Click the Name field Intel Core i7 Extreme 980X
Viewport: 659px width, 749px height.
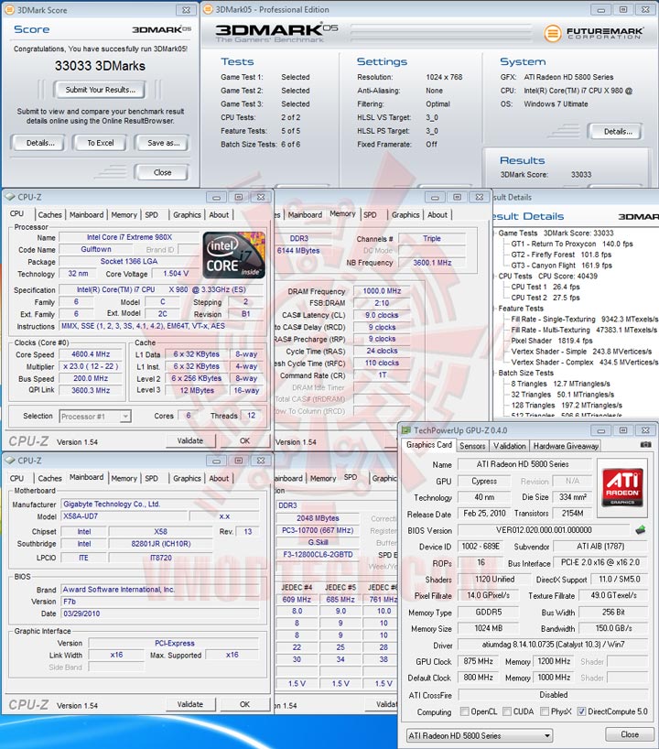click(129, 237)
